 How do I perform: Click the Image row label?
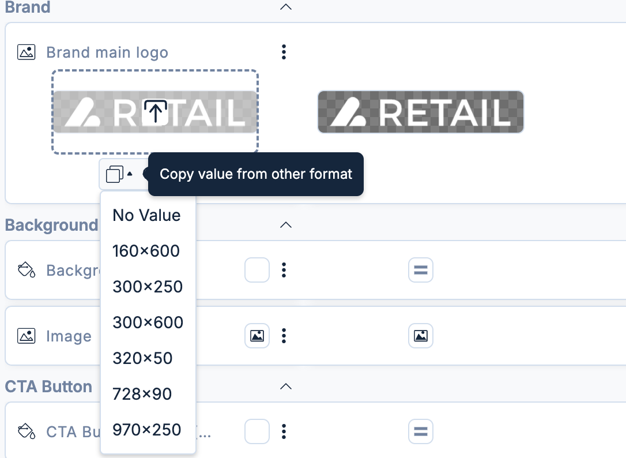point(69,336)
